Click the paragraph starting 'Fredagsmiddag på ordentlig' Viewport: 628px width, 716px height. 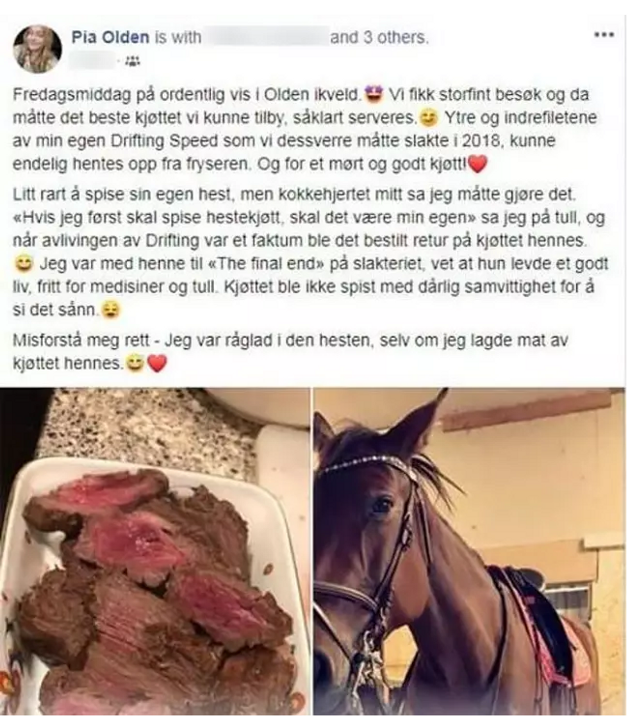[305, 129]
